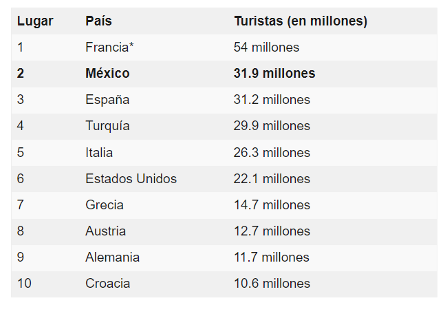Click the "Turistas (en millones)" header
Image resolution: width=445 pixels, height=316 pixels.
tap(301, 21)
